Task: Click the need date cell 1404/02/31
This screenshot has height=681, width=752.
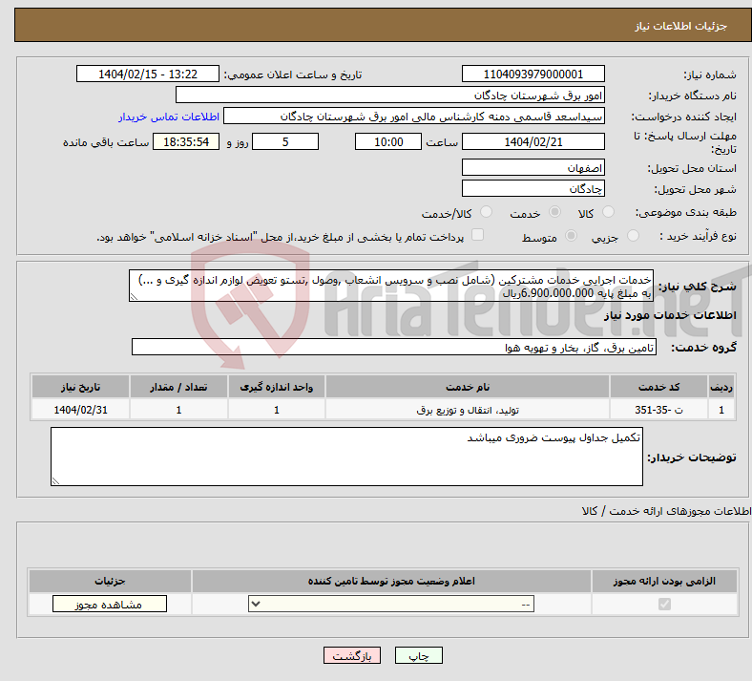Action: point(80,411)
